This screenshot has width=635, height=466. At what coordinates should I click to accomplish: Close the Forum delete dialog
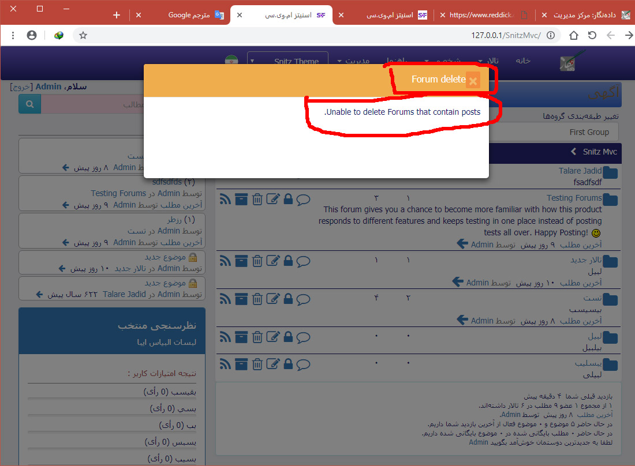[x=473, y=81]
